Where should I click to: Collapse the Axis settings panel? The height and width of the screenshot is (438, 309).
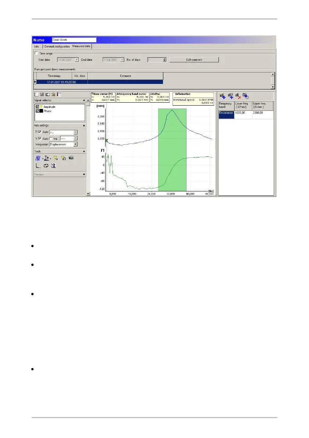coord(84,126)
